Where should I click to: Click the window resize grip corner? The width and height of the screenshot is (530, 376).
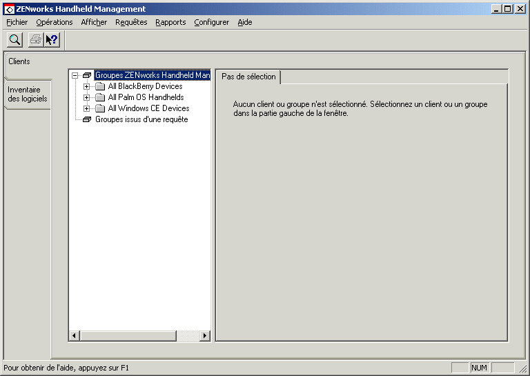522,368
